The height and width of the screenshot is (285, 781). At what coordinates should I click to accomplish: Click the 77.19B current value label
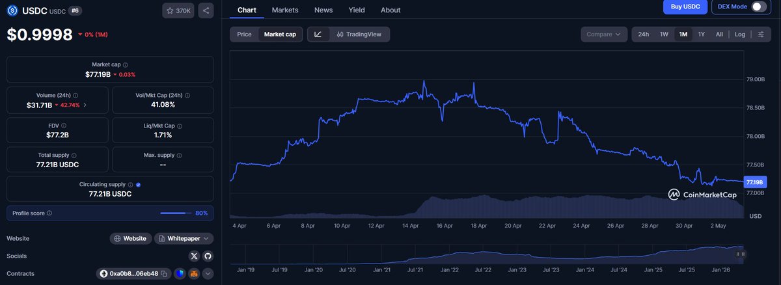point(755,182)
